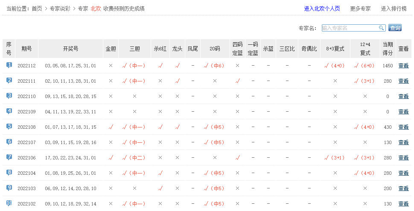
Task: Click the number 8 rank badge icon
Action: [x=9, y=173]
